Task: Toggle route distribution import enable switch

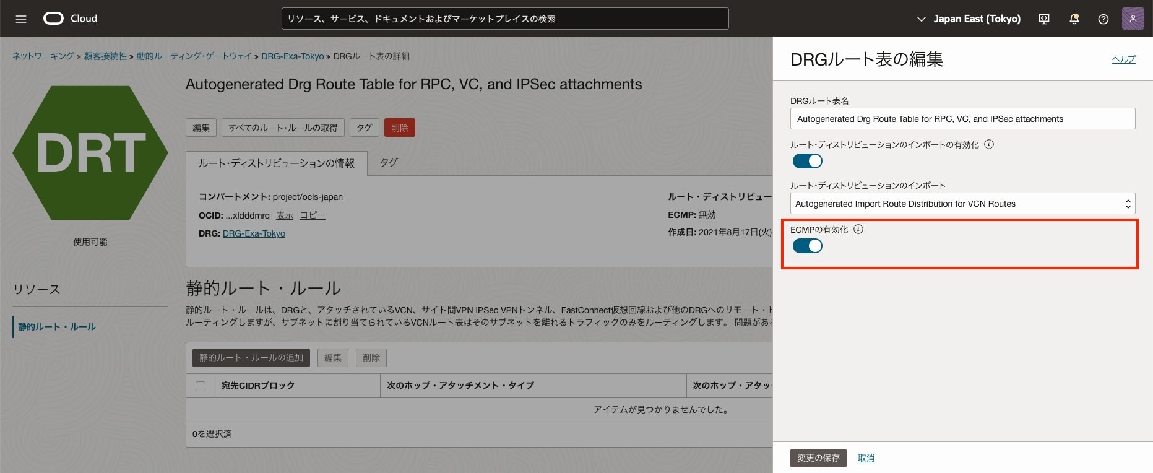Action: click(808, 161)
